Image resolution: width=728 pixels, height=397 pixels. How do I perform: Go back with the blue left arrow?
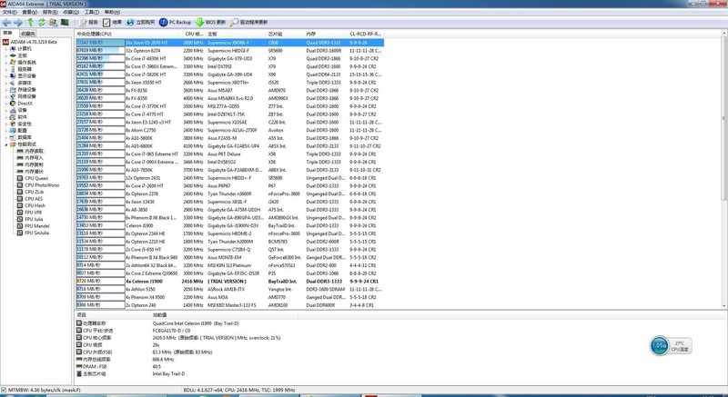tap(6, 22)
